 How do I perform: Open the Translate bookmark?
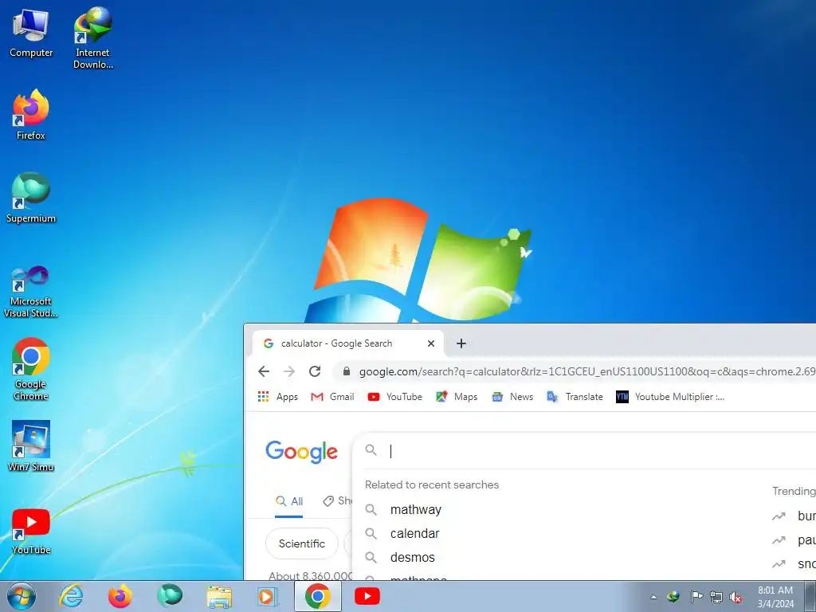(x=575, y=397)
